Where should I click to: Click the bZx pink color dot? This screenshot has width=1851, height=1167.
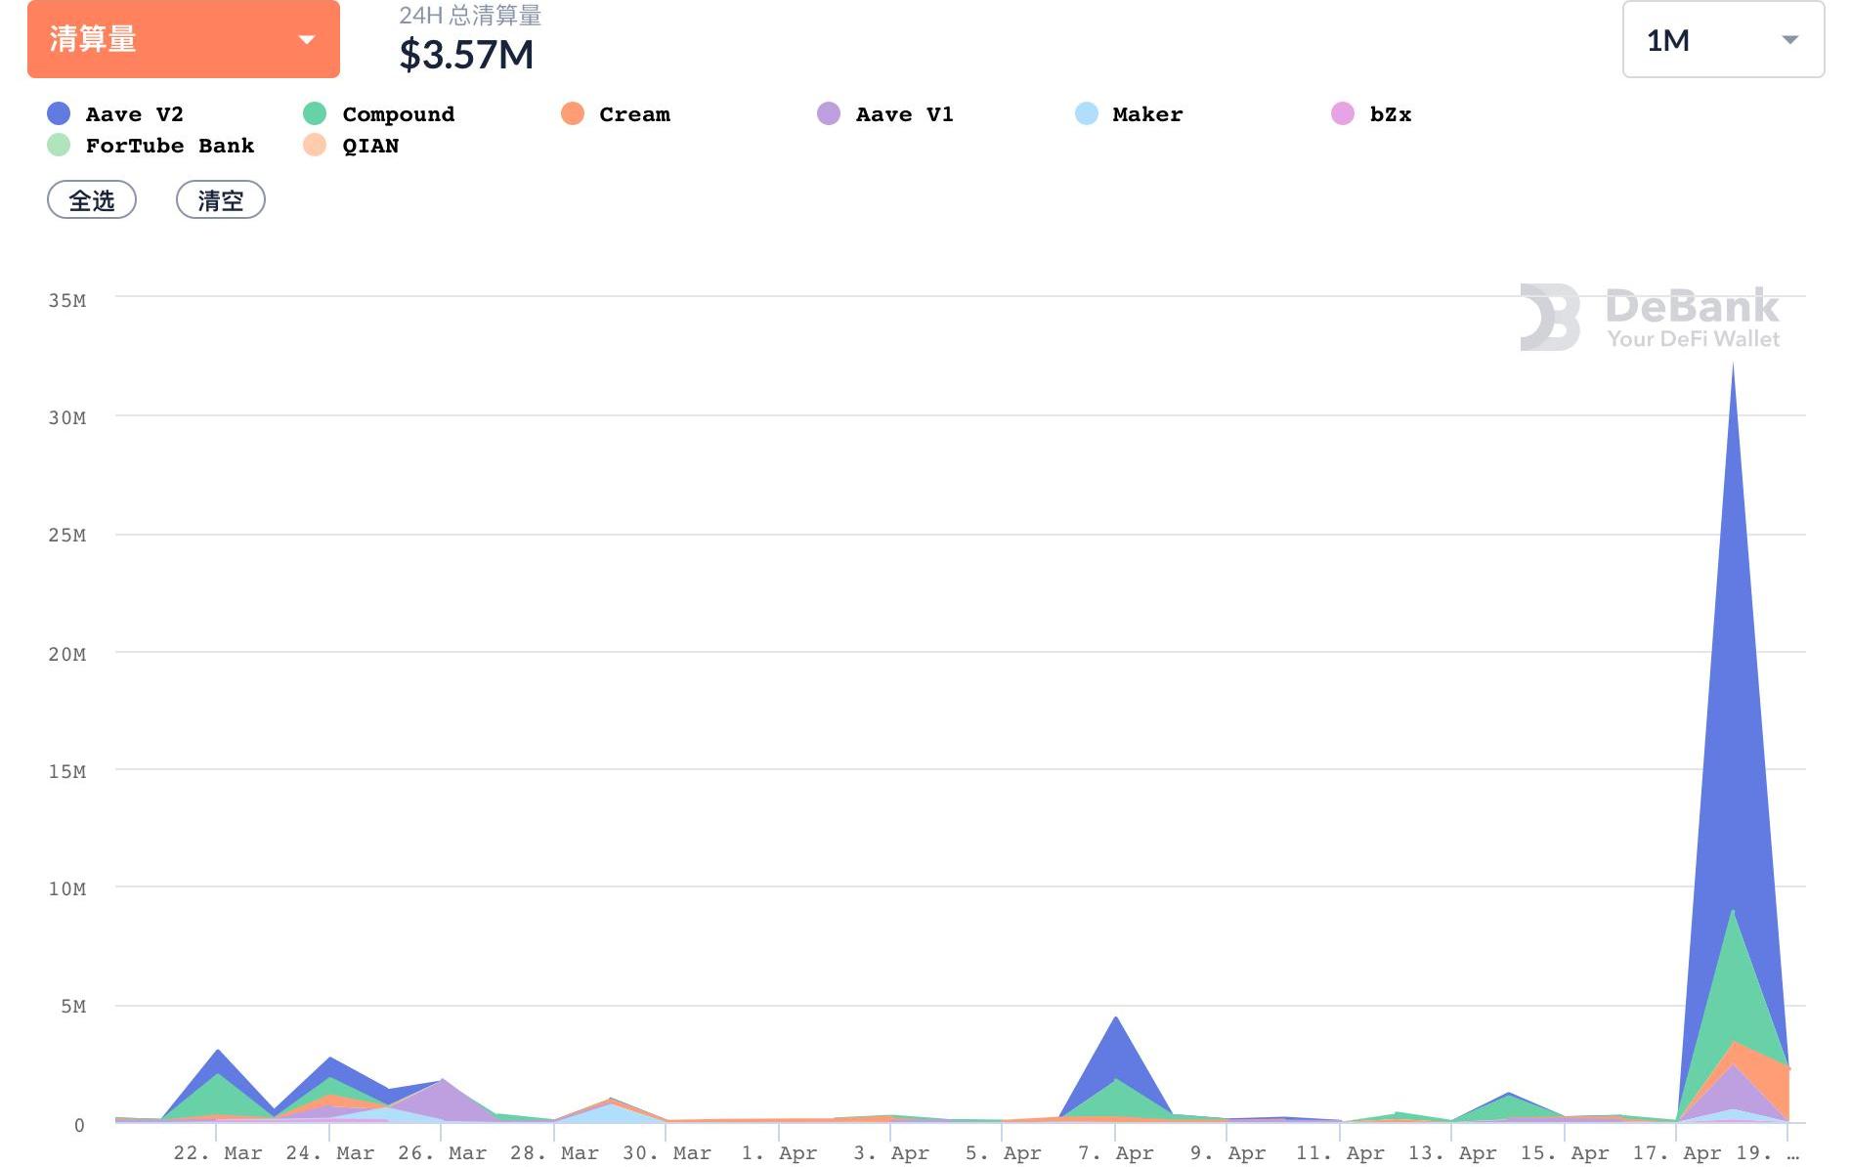tap(1343, 113)
